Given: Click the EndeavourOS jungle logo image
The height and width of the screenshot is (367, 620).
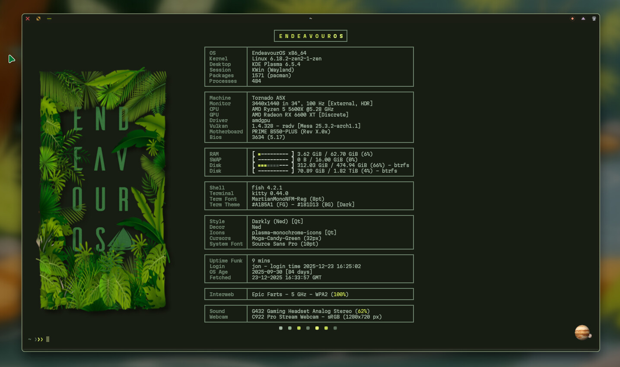Looking at the screenshot, I should coord(103,189).
